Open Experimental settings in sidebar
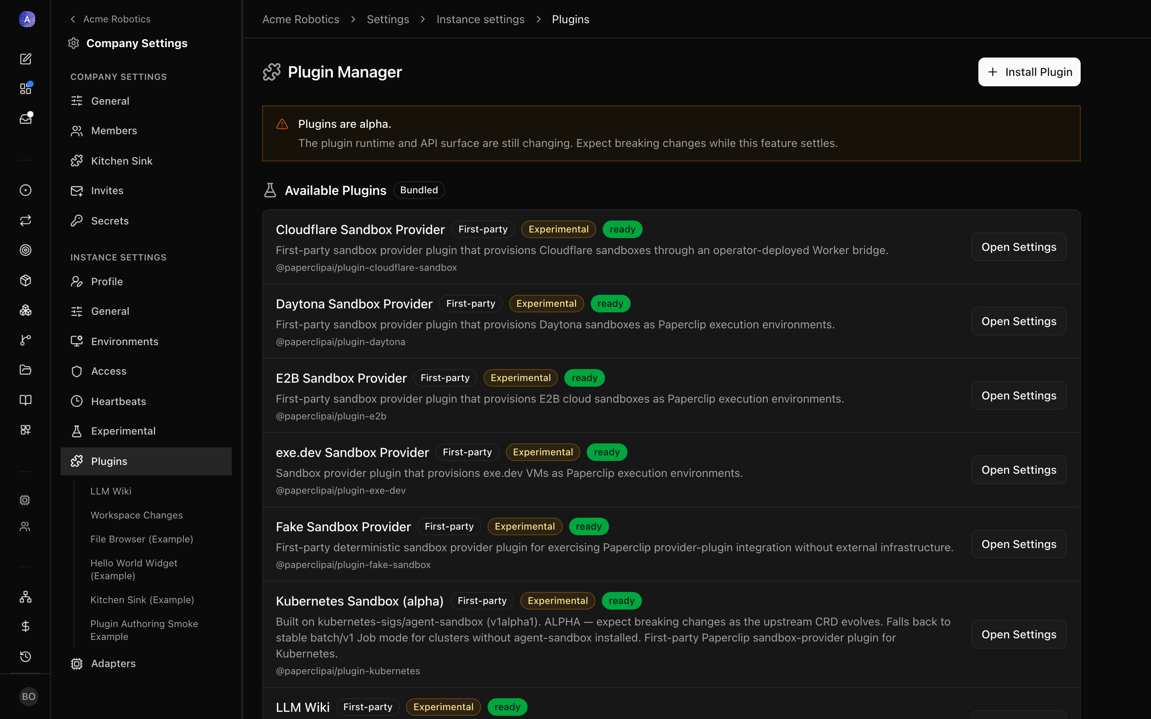The image size is (1151, 719). click(x=146, y=431)
